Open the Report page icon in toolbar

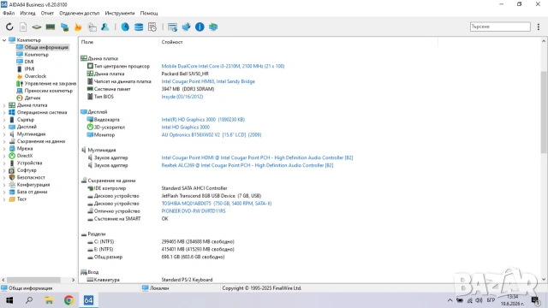coord(23,27)
